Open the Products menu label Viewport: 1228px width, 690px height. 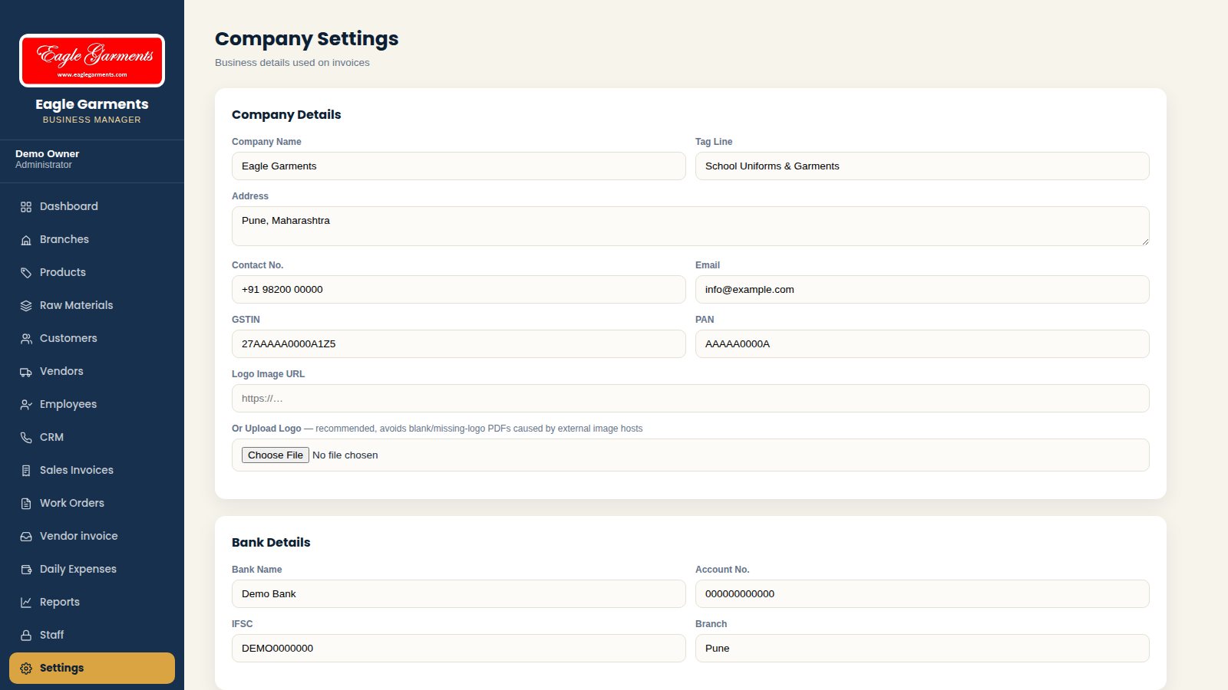63,272
